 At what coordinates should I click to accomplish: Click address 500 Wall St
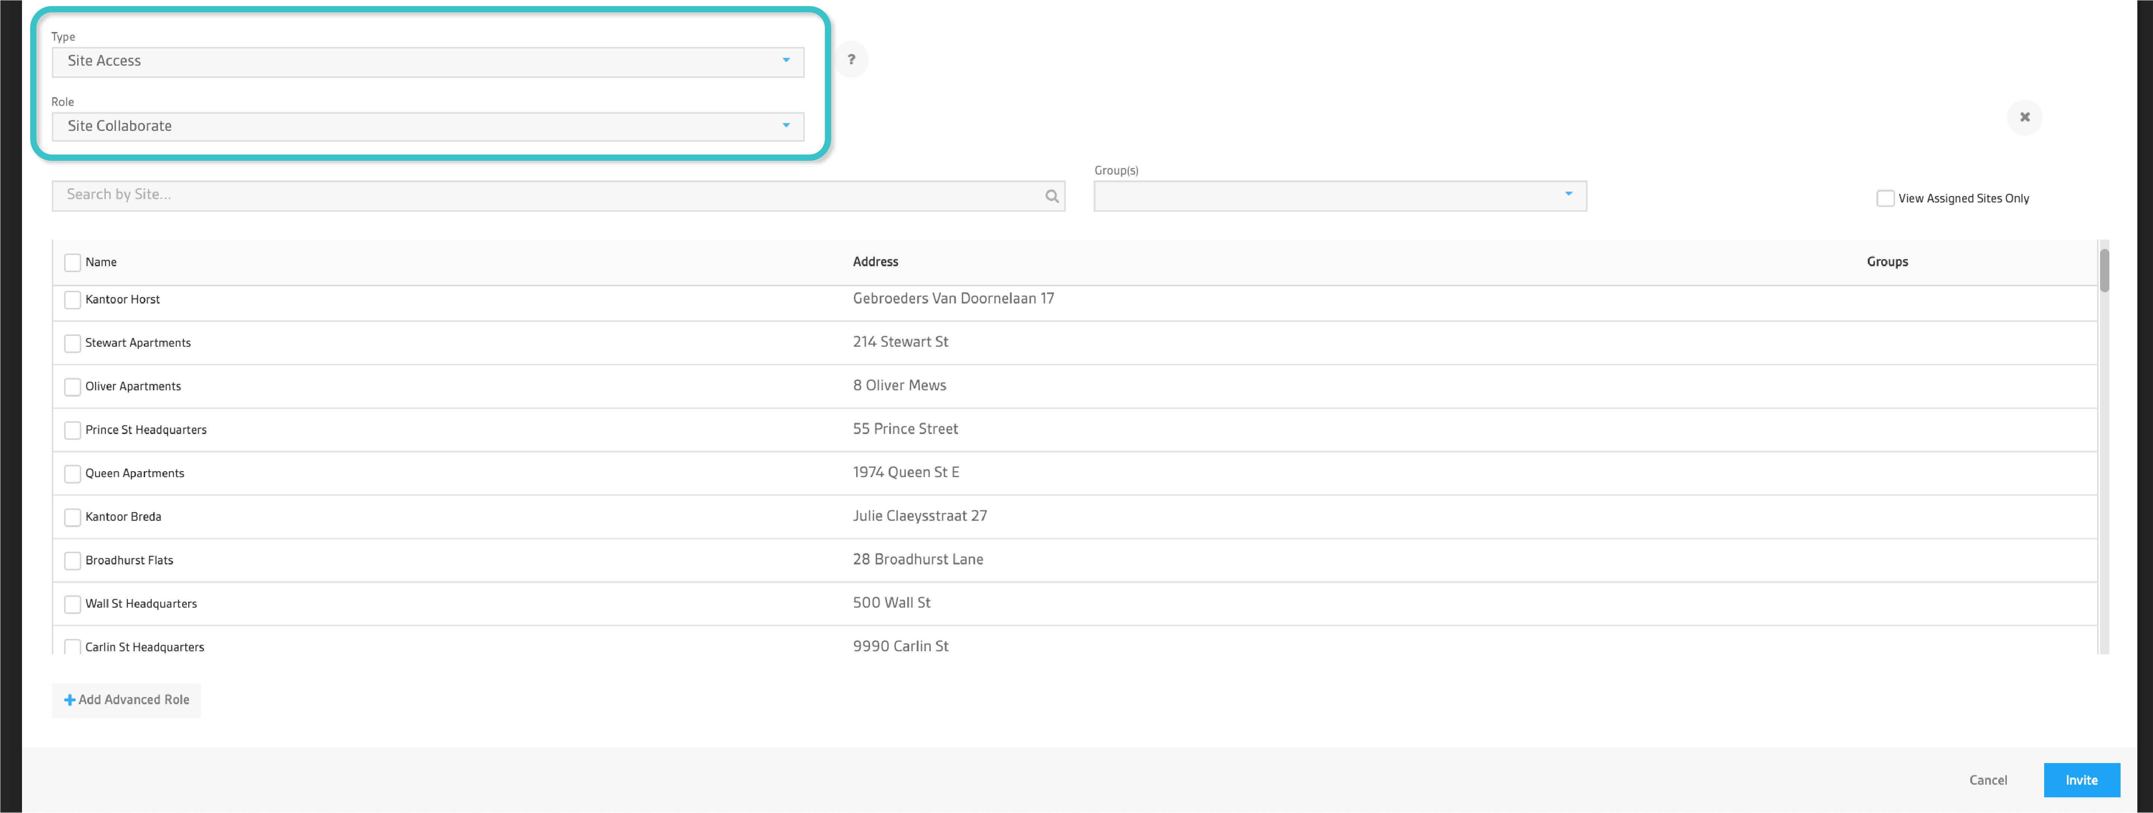[x=891, y=602]
